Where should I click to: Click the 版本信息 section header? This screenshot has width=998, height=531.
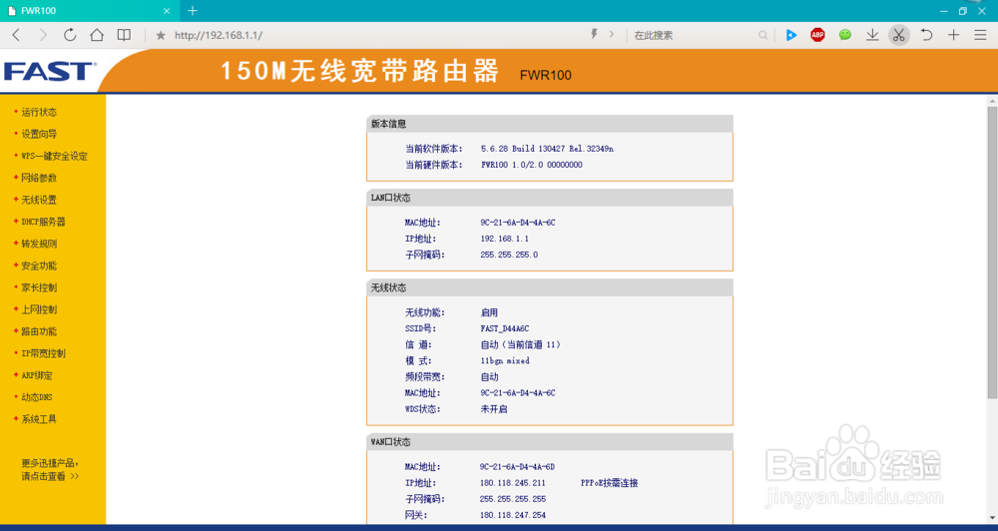550,124
